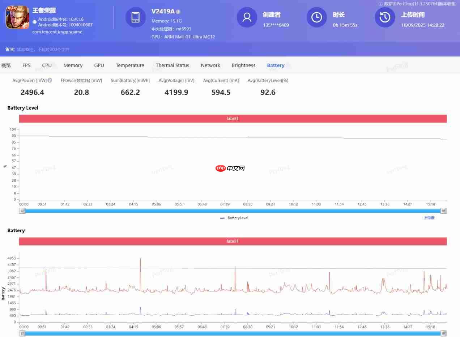Open the Memory tab
The image size is (460, 337).
pyautogui.click(x=73, y=65)
